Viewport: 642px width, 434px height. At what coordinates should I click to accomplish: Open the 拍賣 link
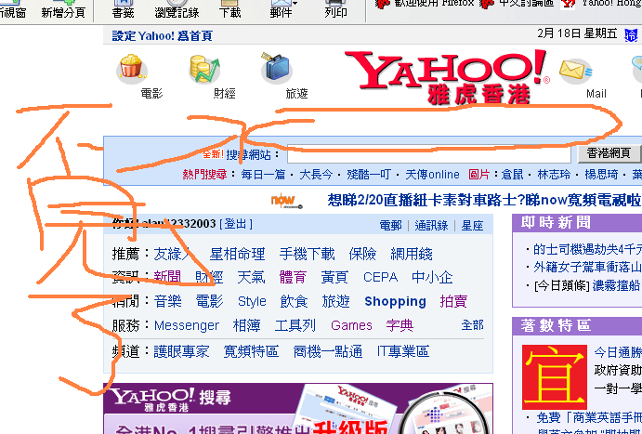[x=453, y=302]
